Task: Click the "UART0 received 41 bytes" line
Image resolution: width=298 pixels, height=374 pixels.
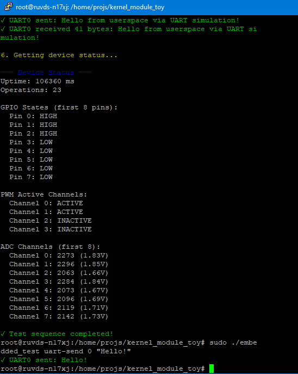Action: [x=129, y=33]
